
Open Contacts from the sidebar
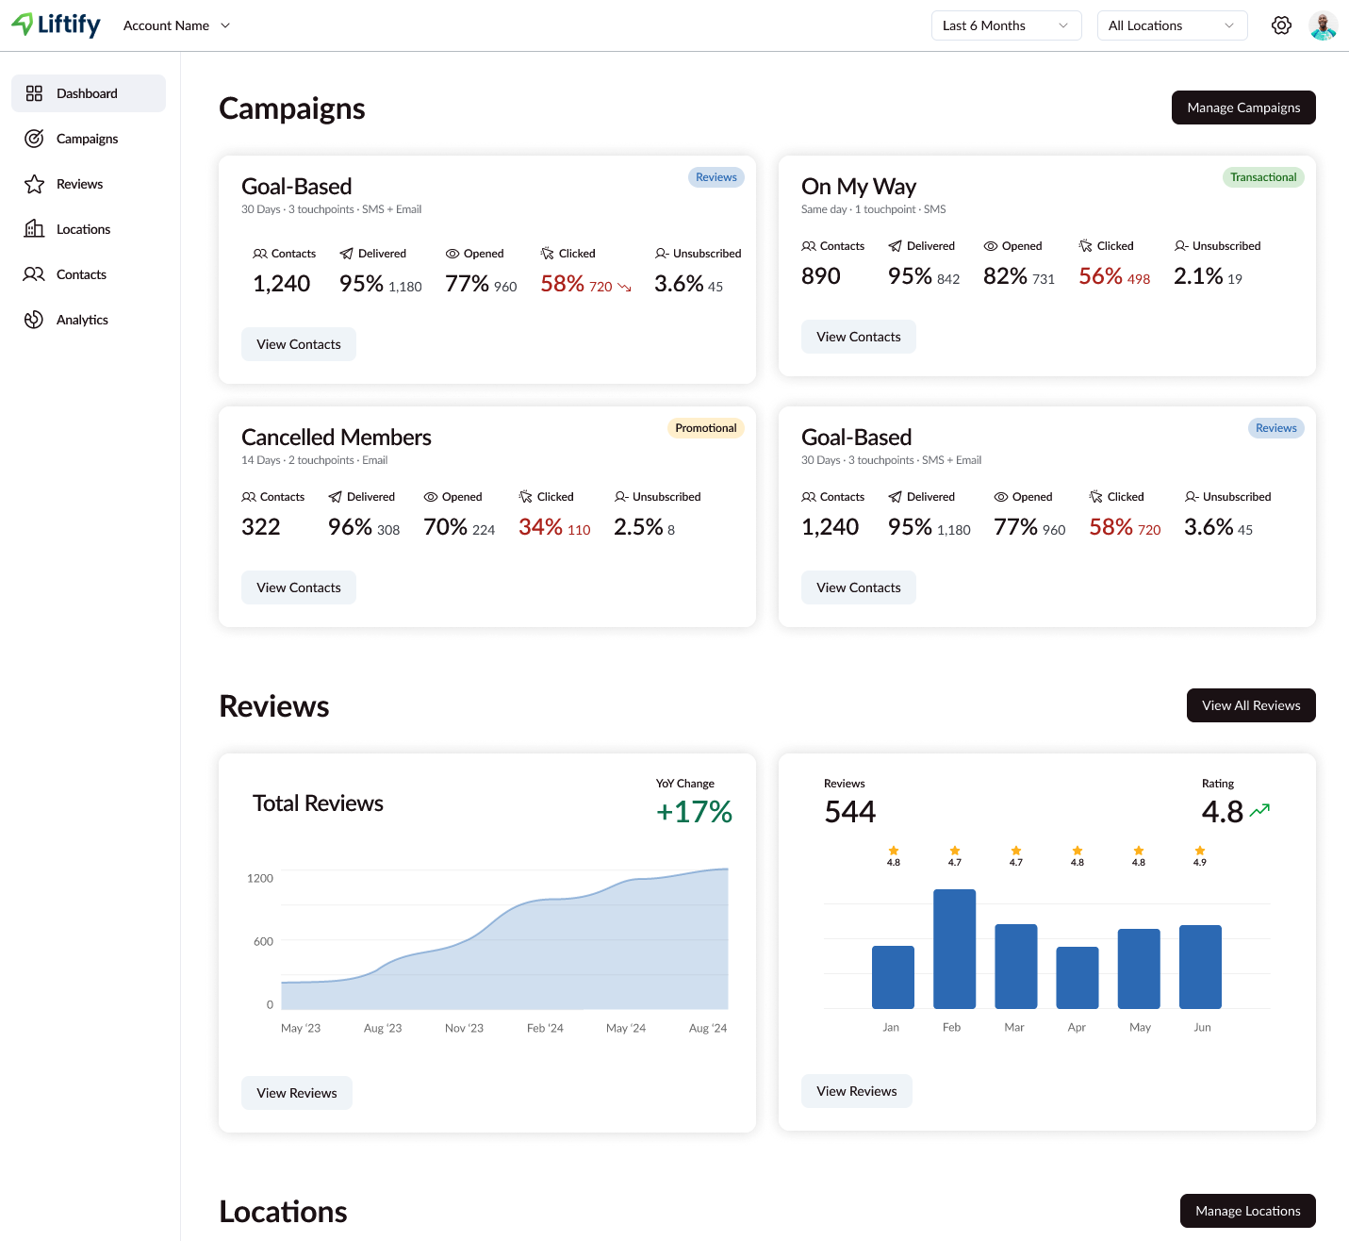point(89,274)
